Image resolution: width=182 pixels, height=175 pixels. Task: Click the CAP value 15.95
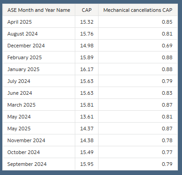87,164
